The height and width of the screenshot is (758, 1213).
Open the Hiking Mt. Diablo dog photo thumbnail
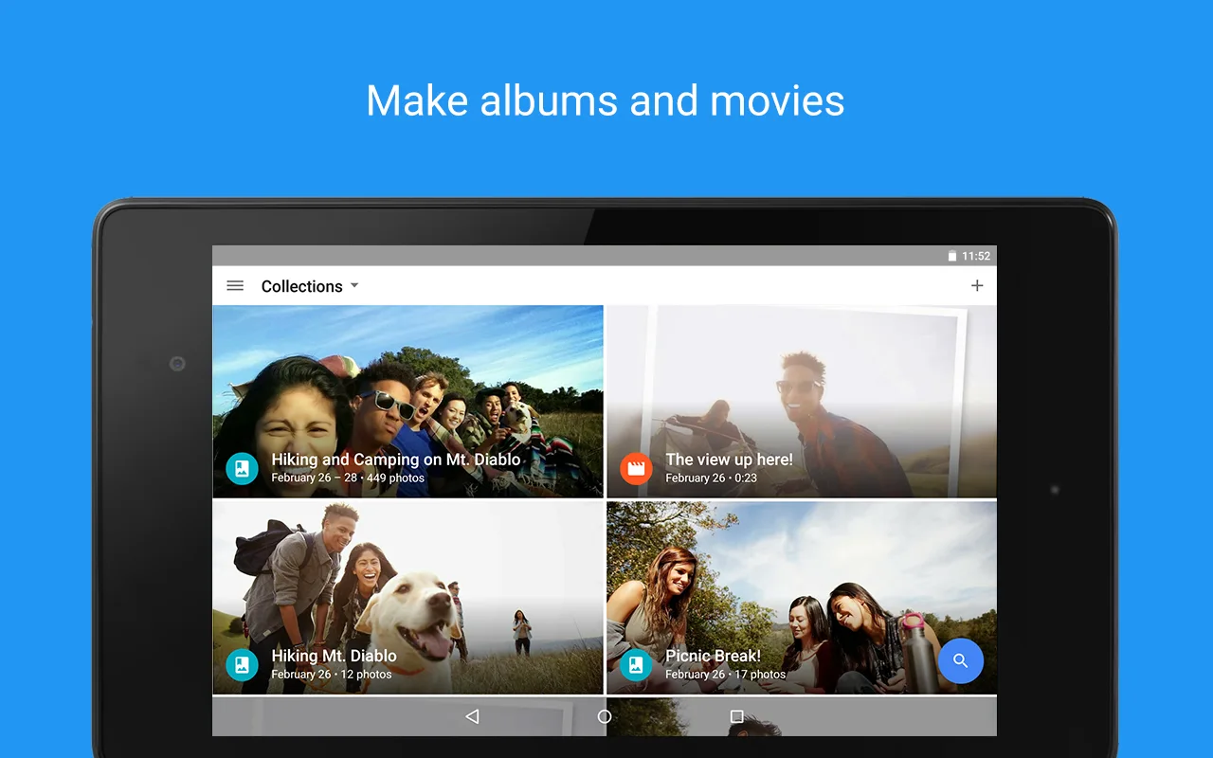click(x=407, y=587)
